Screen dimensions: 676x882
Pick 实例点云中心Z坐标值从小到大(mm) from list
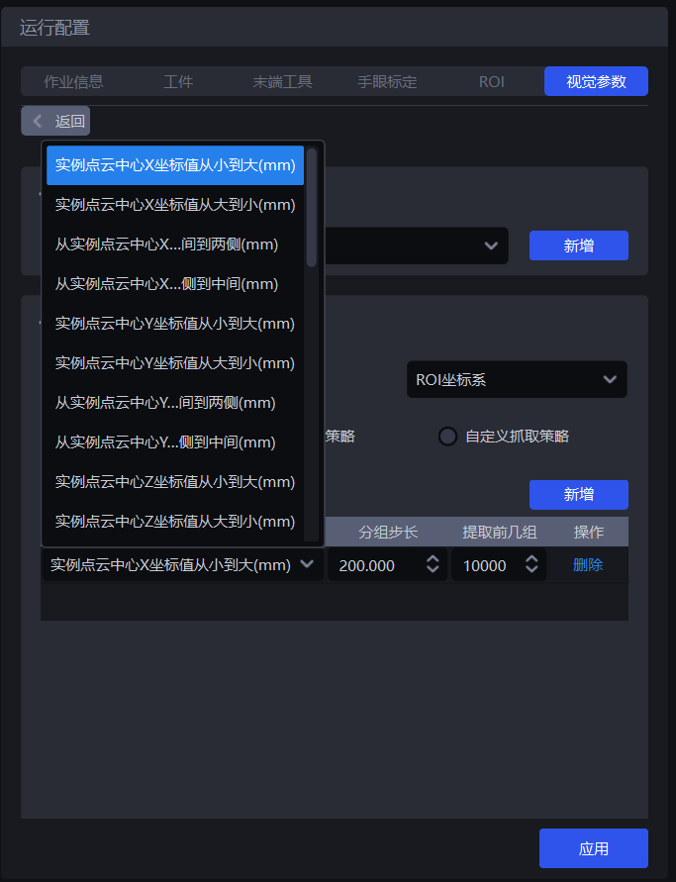(175, 482)
